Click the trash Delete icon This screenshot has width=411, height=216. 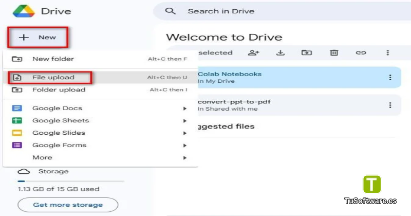tap(334, 53)
